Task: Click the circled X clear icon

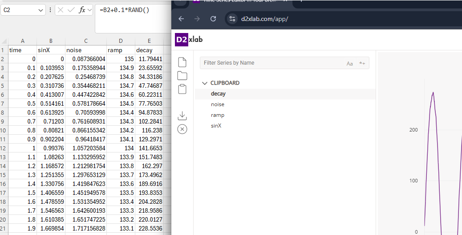Action: click(x=182, y=129)
